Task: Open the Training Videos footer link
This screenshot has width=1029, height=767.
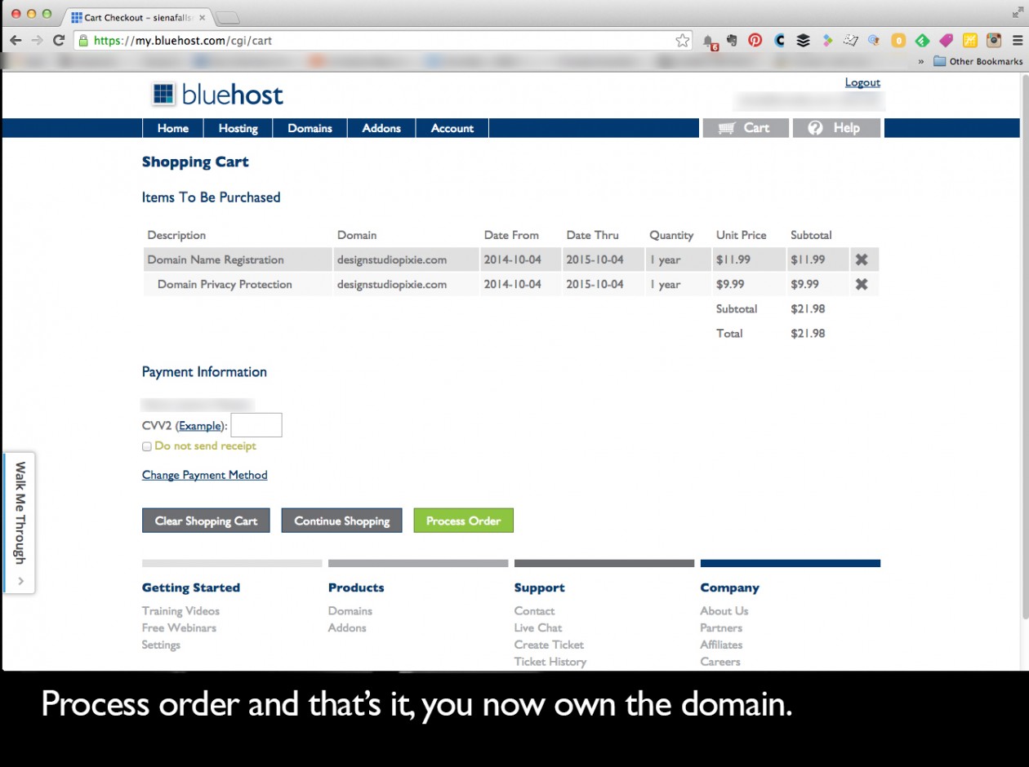Action: (x=180, y=610)
